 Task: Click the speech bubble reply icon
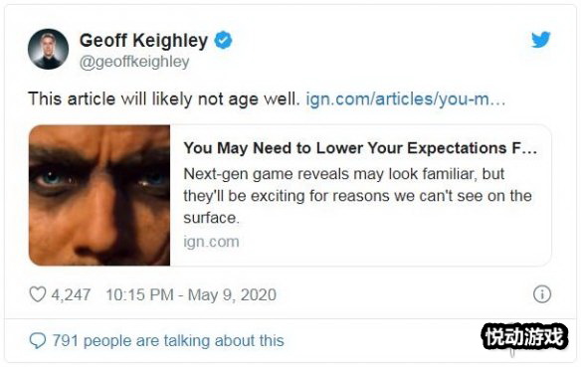(x=38, y=340)
